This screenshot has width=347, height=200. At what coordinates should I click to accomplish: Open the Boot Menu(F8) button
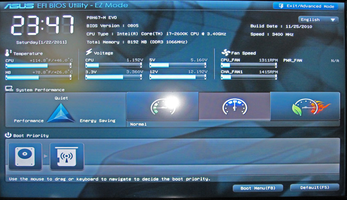[258, 188]
